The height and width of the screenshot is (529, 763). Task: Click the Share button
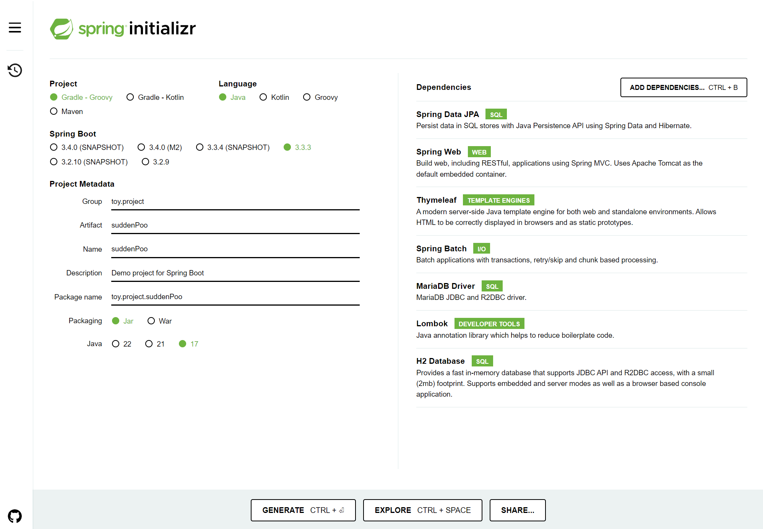(x=517, y=510)
